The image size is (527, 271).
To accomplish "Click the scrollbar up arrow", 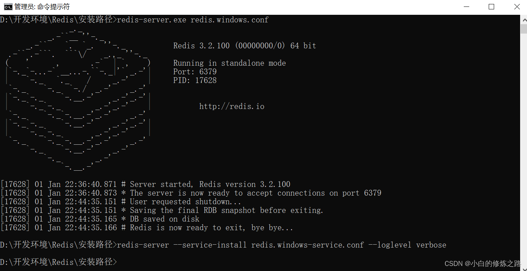I will click(523, 19).
